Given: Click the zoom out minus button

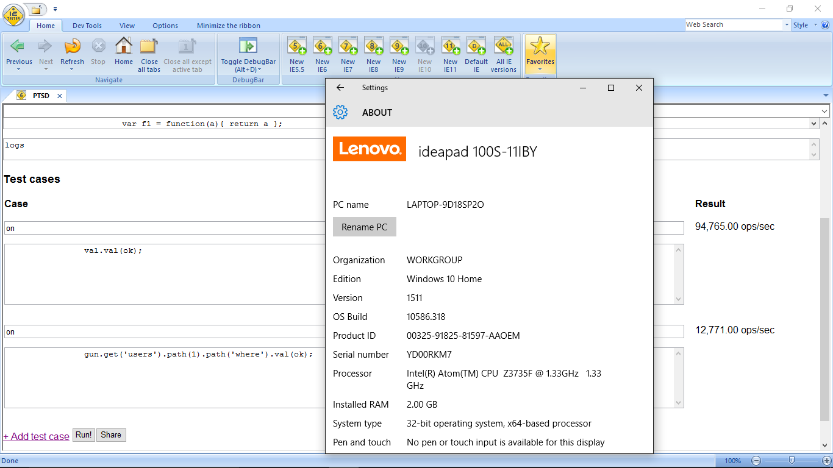Looking at the screenshot, I should [x=756, y=461].
